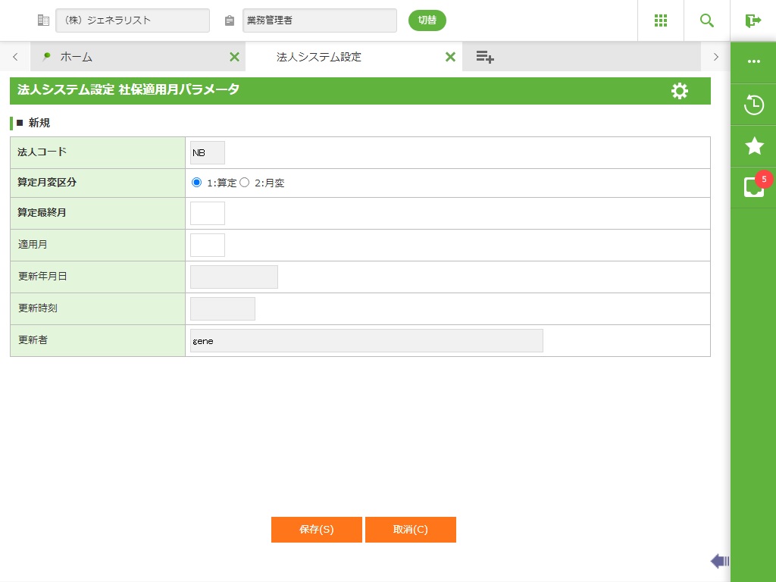Open inbox icon with 5 notifications
This screenshot has height=582, width=776.
click(x=754, y=187)
